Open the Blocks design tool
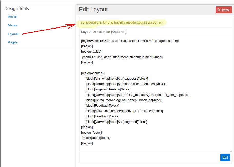Viewport: 234px width, 167px height. [13, 17]
